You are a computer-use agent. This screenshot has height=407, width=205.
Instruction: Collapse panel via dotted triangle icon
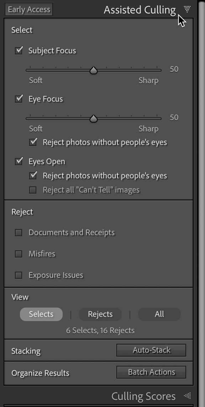(x=186, y=9)
